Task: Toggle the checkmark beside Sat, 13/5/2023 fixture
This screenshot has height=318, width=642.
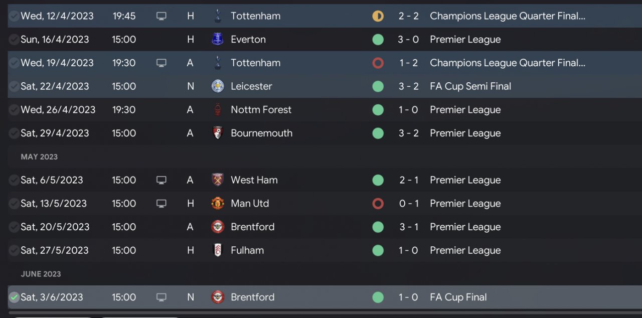Action: [14, 203]
